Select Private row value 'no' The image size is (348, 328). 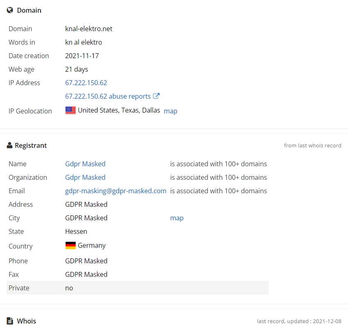tap(69, 288)
